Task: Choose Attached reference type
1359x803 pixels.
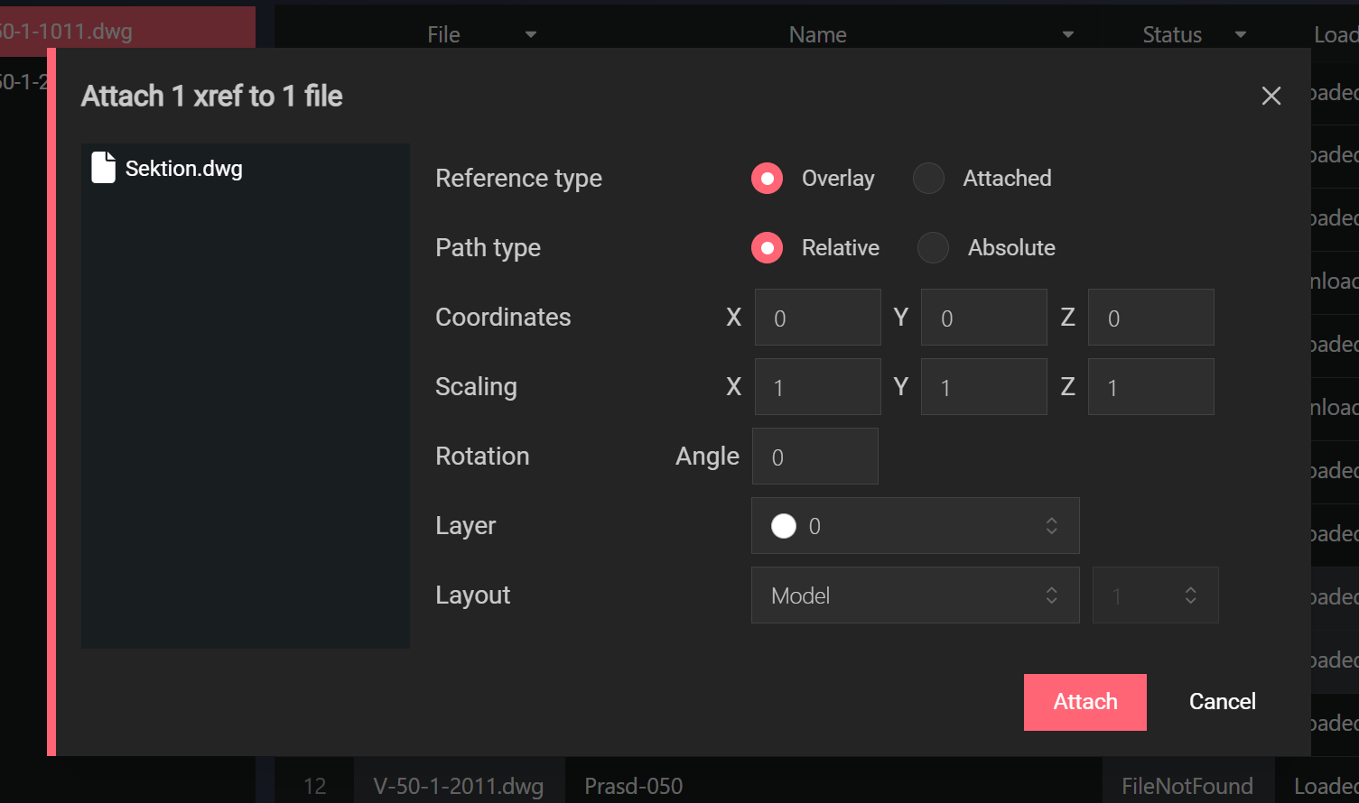Action: (928, 179)
